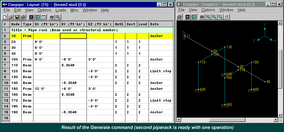Click the Anchor cell for node 190
The width and height of the screenshot is (284, 132).
point(161,112)
